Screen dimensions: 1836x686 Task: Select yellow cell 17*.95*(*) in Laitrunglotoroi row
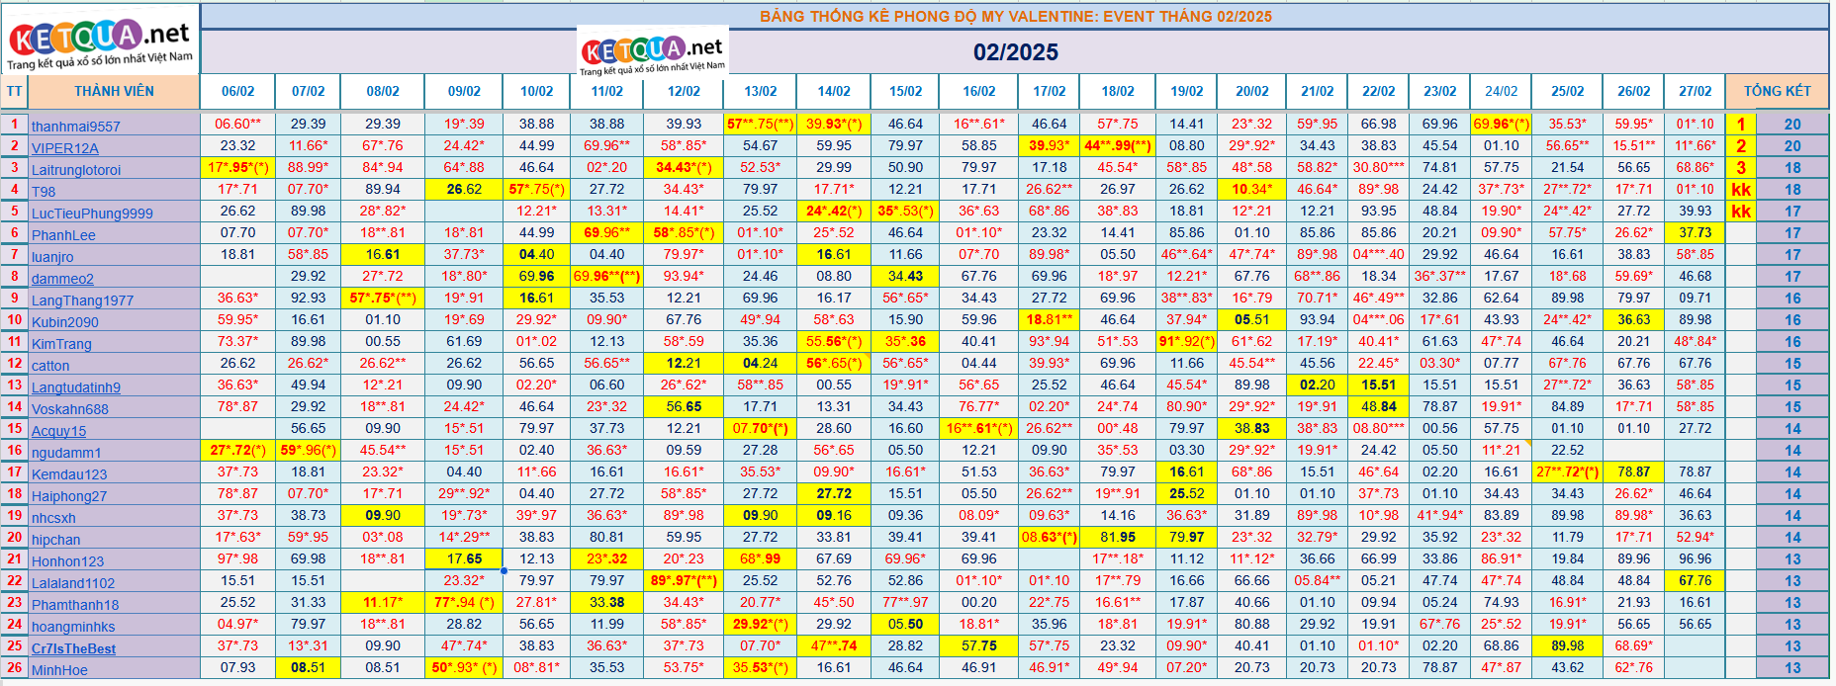(x=237, y=167)
